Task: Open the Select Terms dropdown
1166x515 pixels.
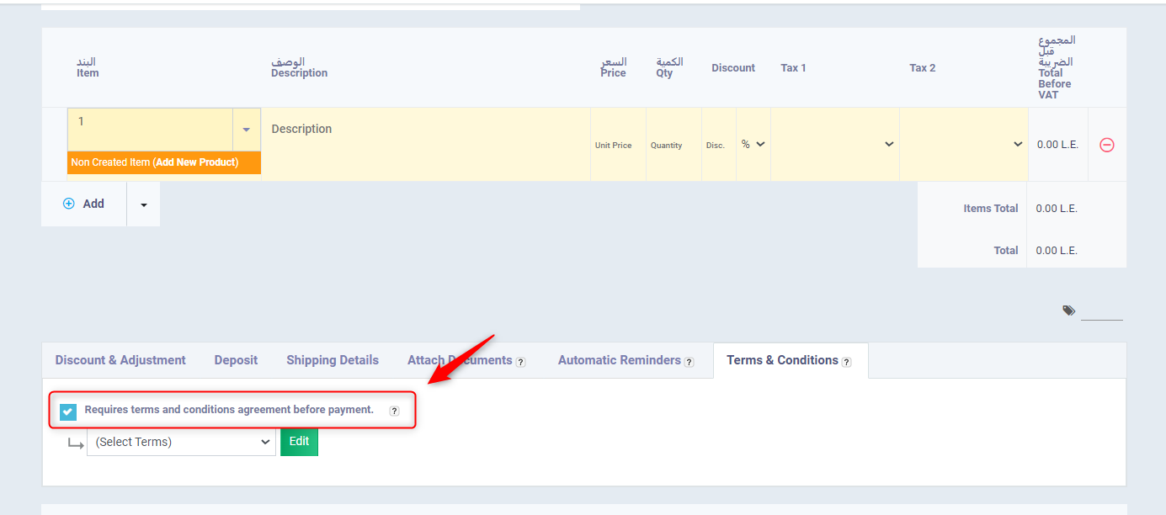Action: (181, 442)
